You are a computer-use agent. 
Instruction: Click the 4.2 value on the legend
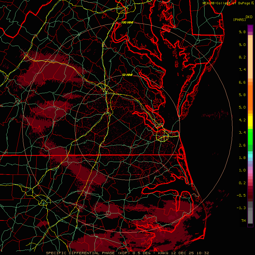[x=242, y=120]
